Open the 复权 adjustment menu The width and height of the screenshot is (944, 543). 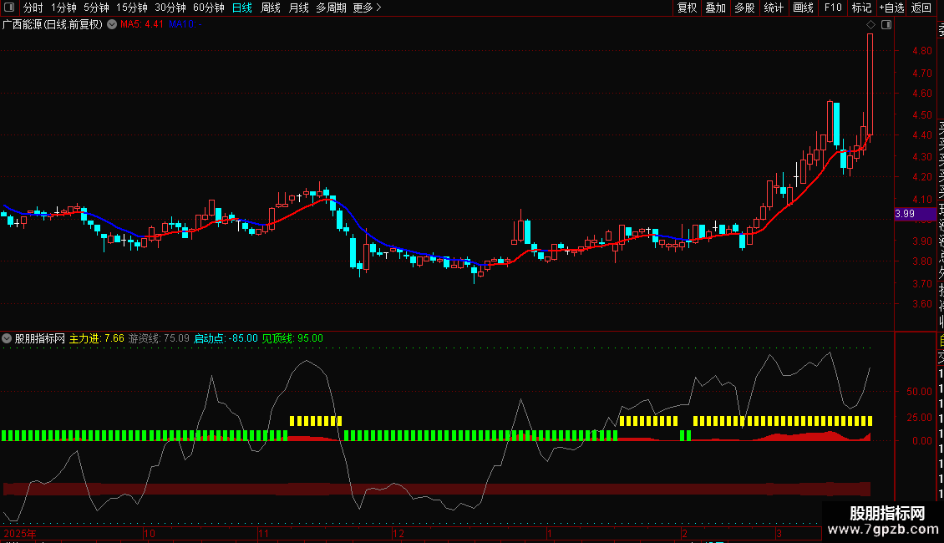687,8
